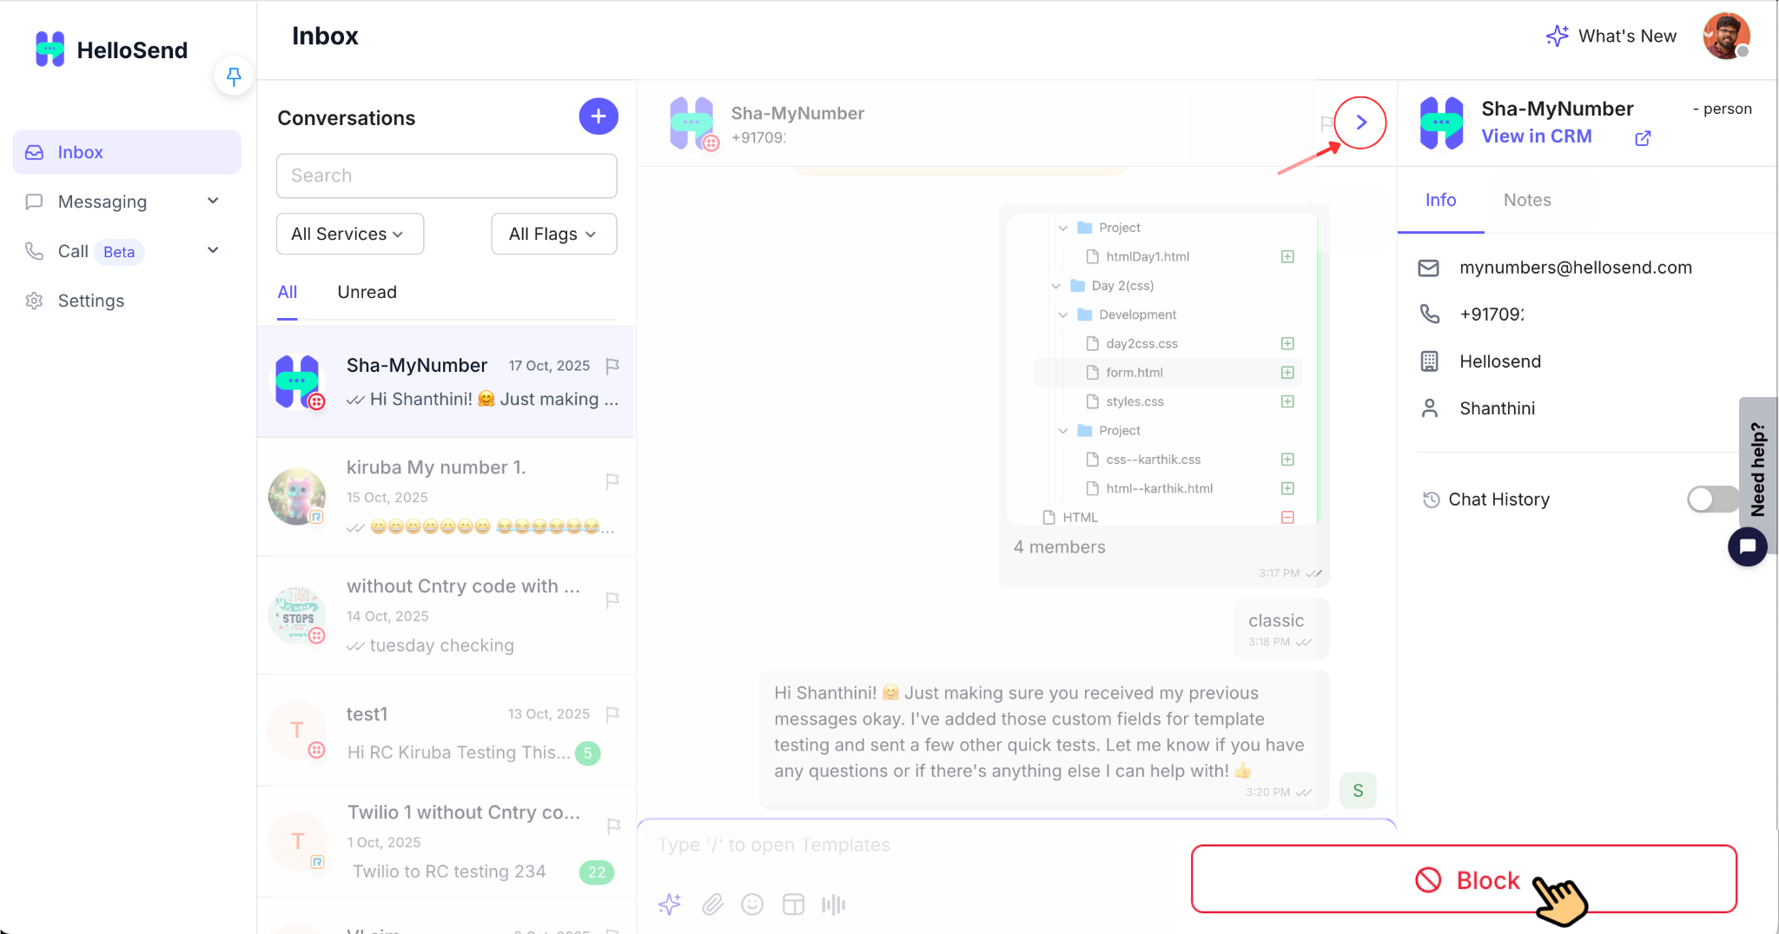Flag the Twilio 1 conversation
1779x934 pixels.
tap(612, 826)
